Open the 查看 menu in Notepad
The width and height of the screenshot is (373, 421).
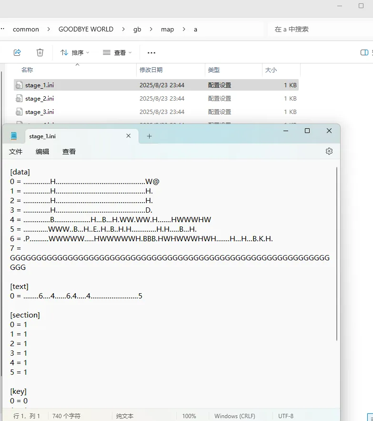(x=69, y=152)
